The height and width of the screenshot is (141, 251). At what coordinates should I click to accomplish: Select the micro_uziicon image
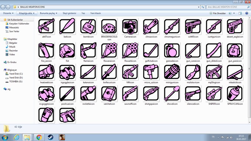click(x=151, y=72)
